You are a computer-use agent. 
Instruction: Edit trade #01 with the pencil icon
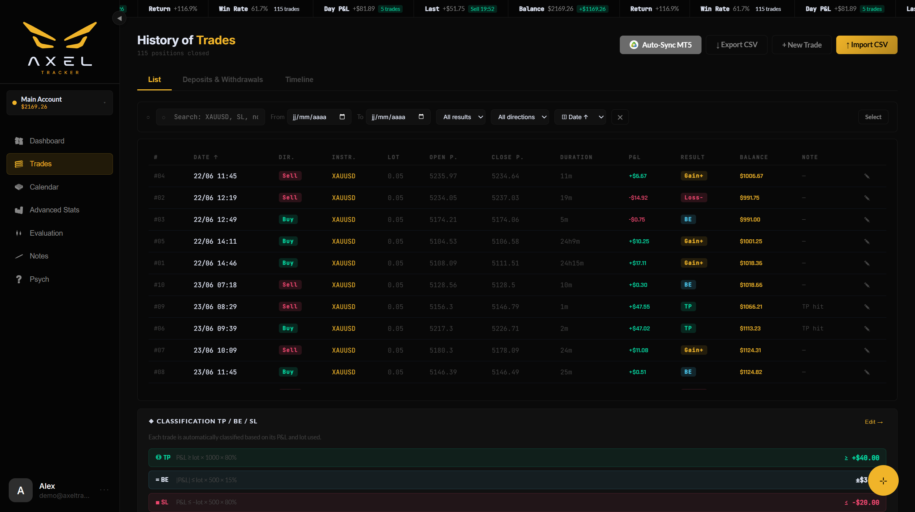click(867, 263)
